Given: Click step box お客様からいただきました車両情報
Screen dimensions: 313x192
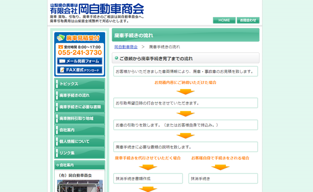Looking at the screenshot, I should (186, 71).
